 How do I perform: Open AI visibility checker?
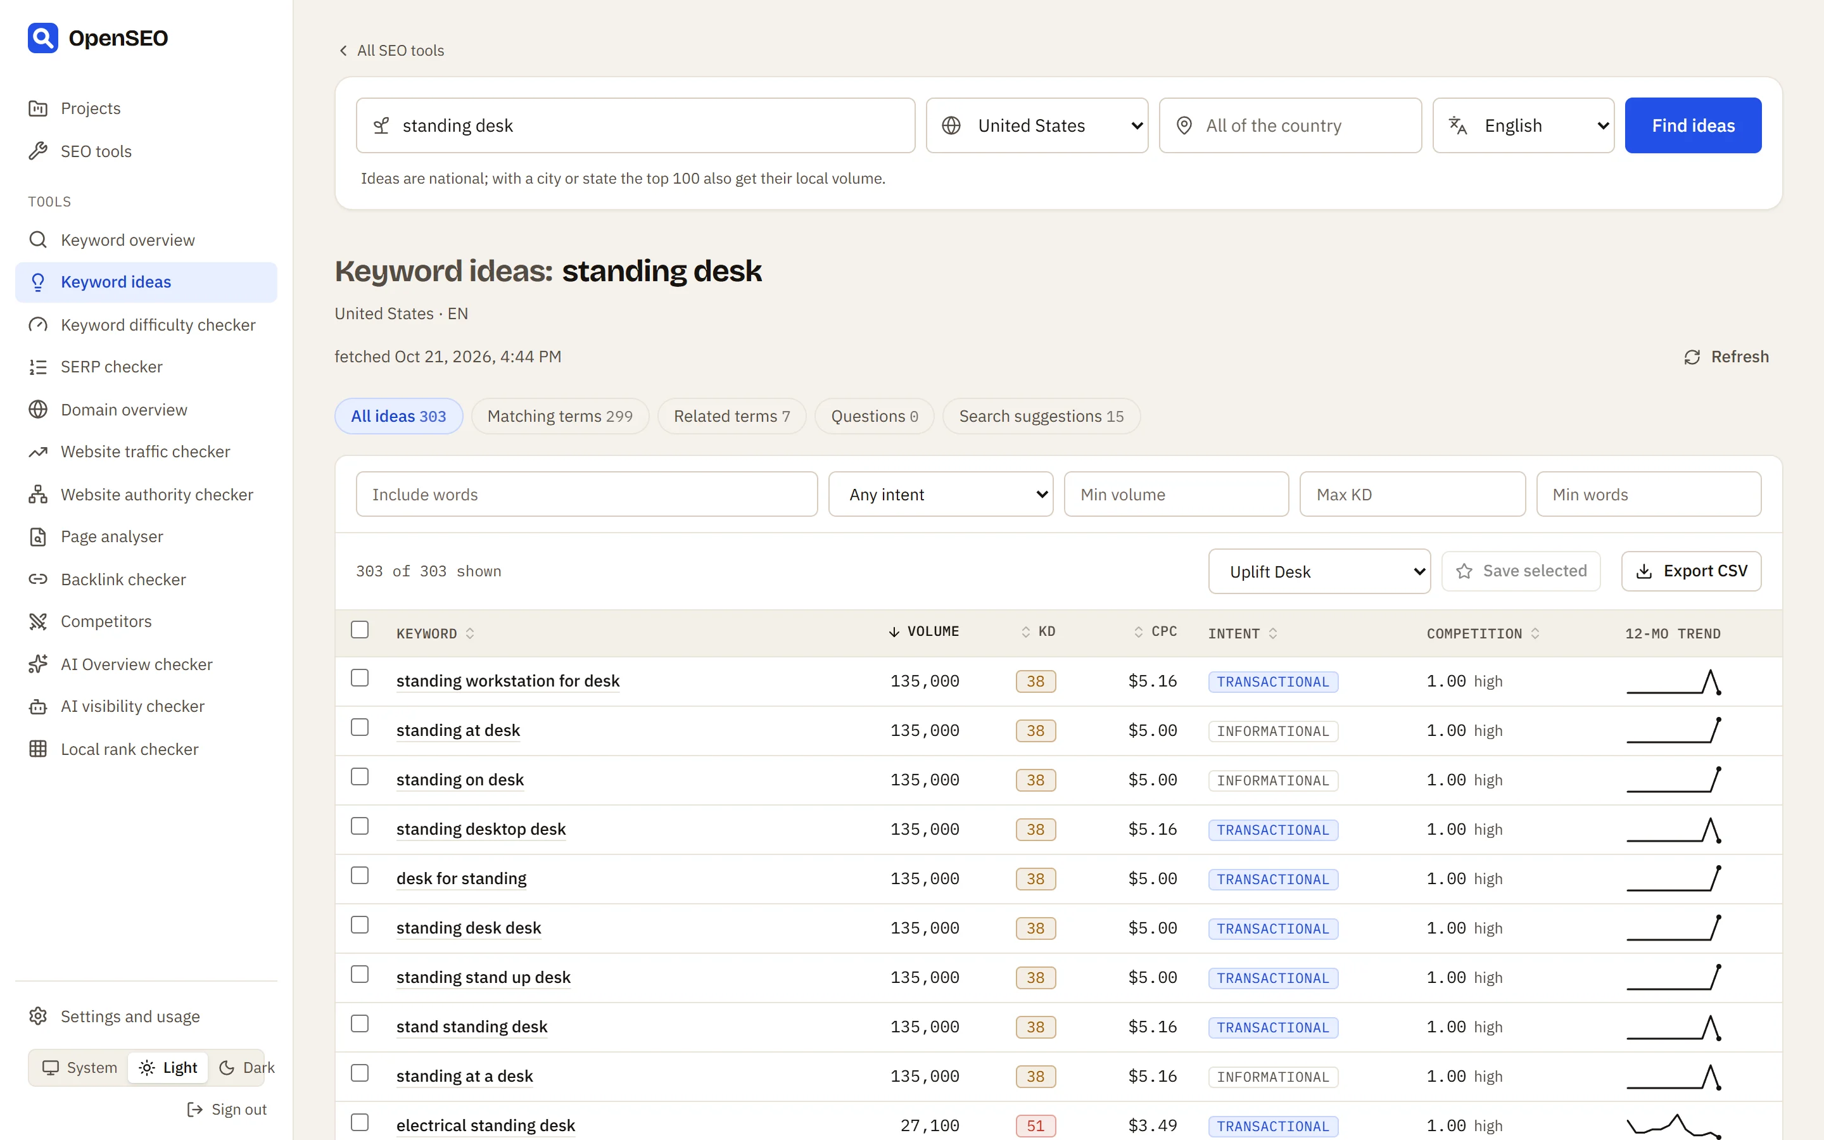click(x=146, y=706)
